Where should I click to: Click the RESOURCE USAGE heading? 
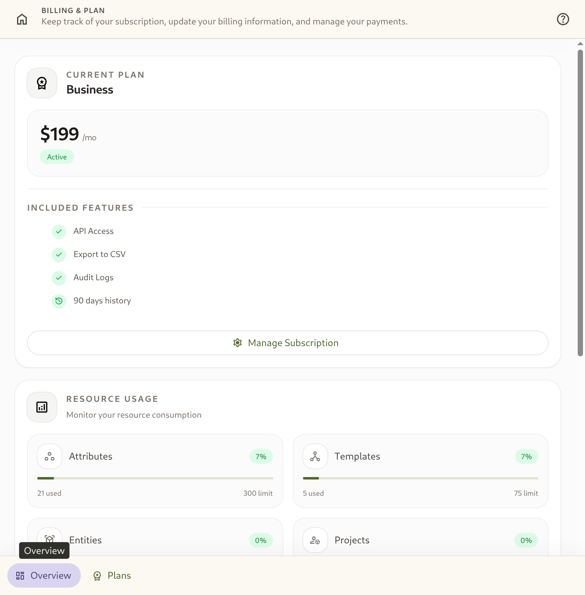pos(112,399)
